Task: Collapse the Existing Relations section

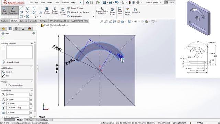Action: (x=32, y=44)
